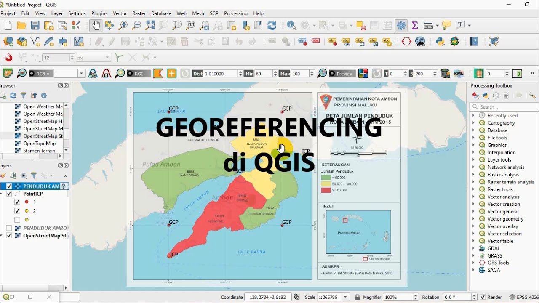Expand the Vector geometry toolbox group
The height and width of the screenshot is (303, 539).
473,219
